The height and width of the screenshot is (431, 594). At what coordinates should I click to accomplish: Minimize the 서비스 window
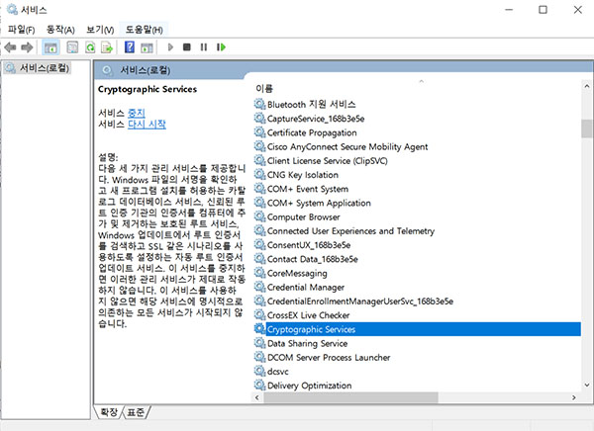coord(509,10)
